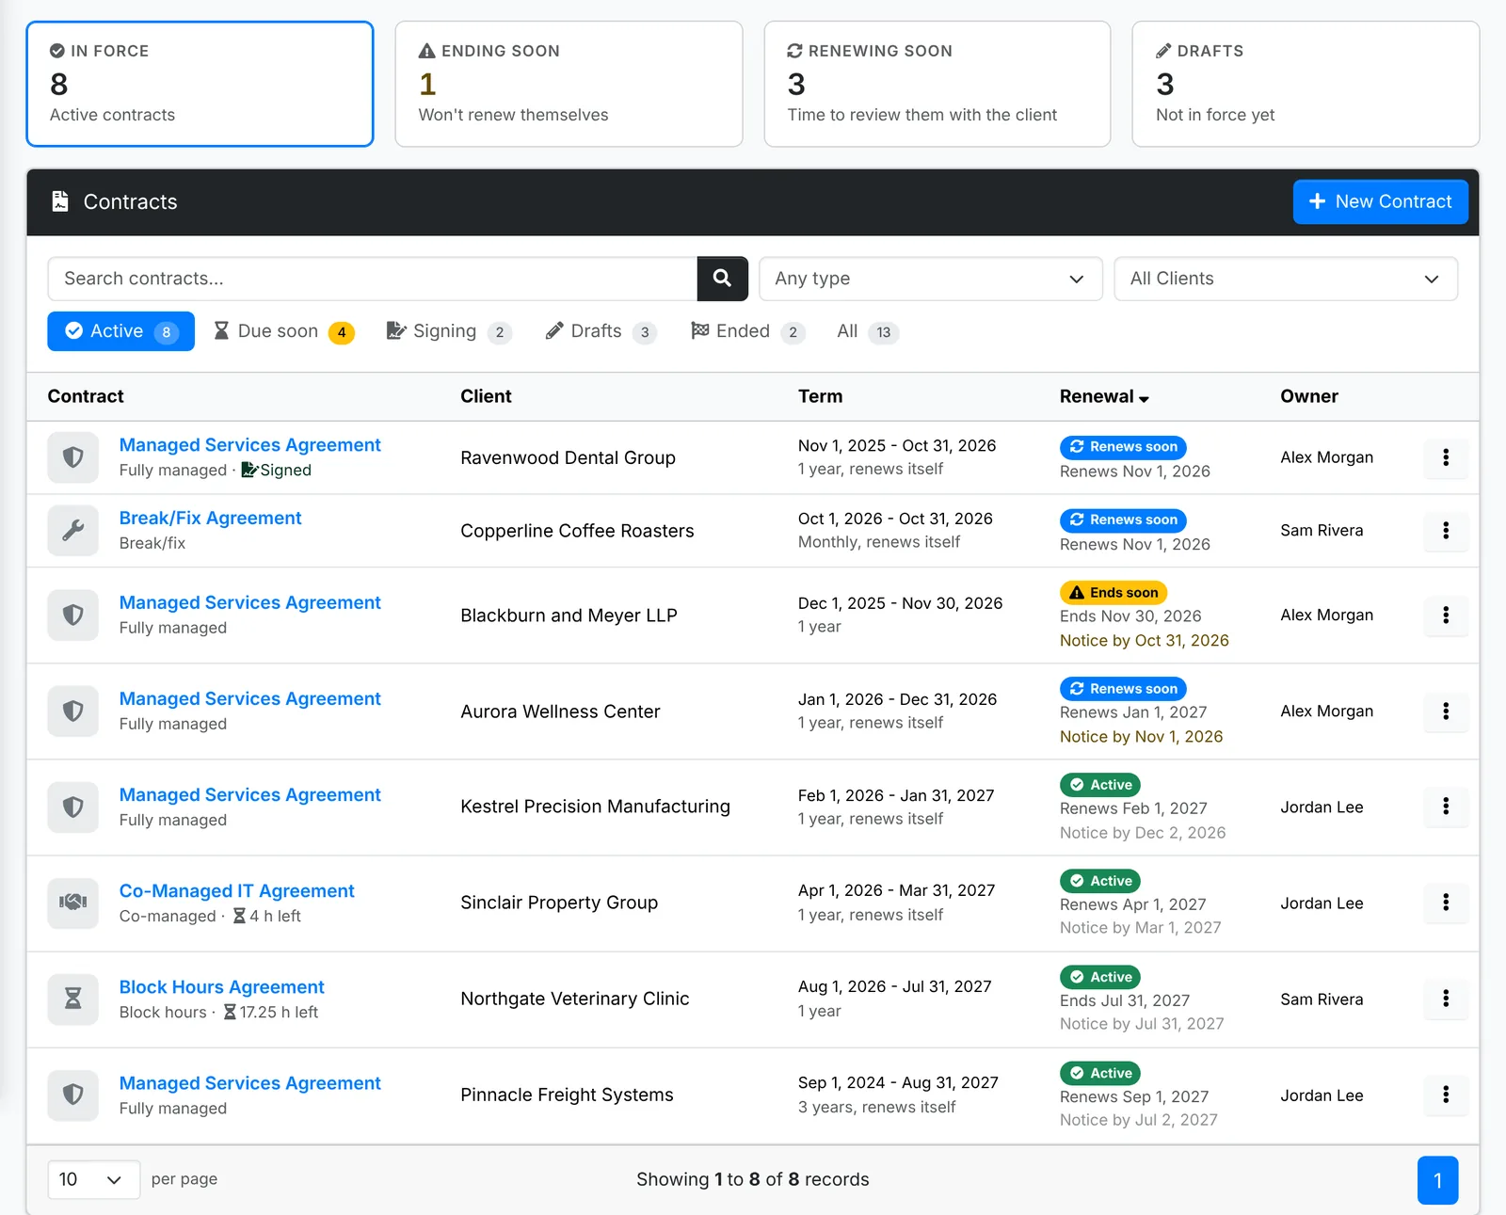Open the Co-Managed IT Agreement link
Screen dimensions: 1506x1215
pos(236,891)
